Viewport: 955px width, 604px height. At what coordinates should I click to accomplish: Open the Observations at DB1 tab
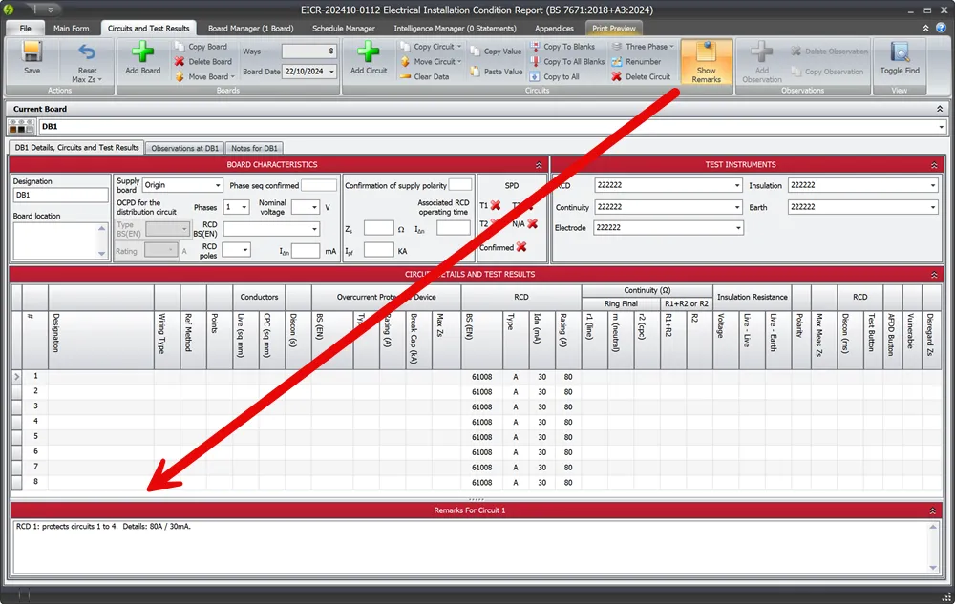pyautogui.click(x=185, y=148)
